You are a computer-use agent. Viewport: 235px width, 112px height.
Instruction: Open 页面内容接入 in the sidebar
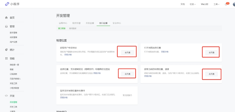(15, 79)
